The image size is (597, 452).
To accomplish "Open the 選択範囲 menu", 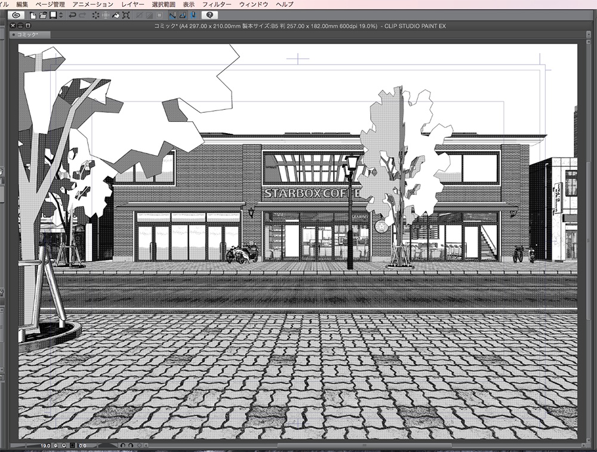I will coord(164,4).
